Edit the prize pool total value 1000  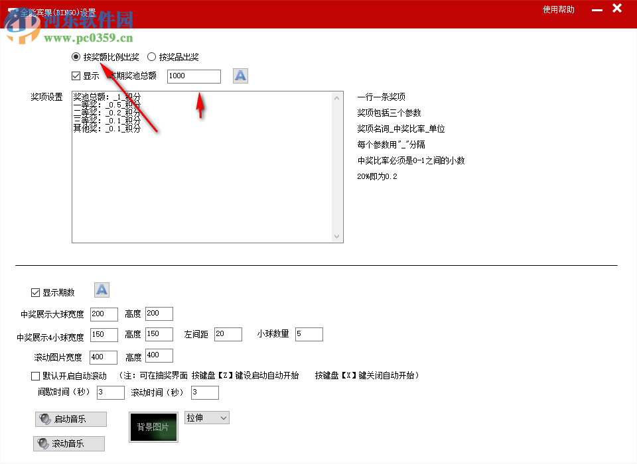pyautogui.click(x=194, y=76)
